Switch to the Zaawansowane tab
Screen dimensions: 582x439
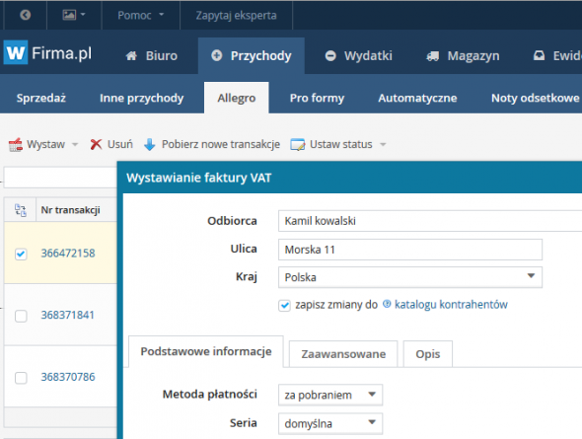(343, 354)
